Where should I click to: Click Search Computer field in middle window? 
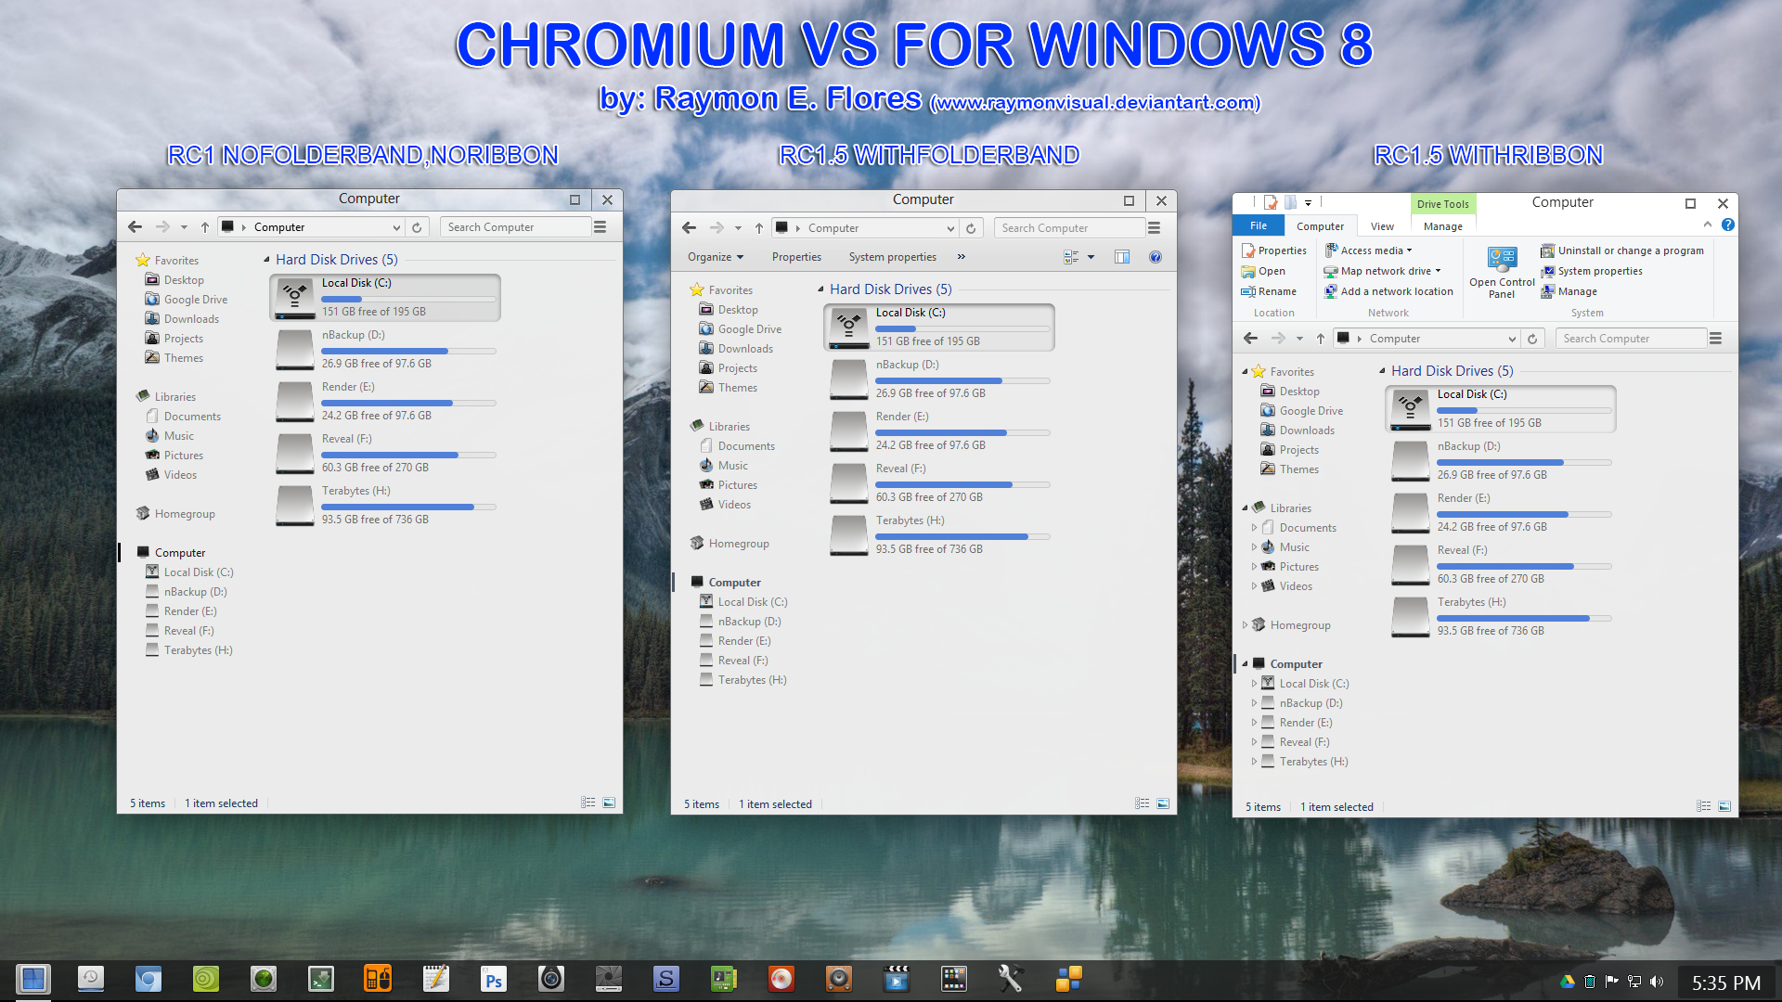tap(1069, 228)
